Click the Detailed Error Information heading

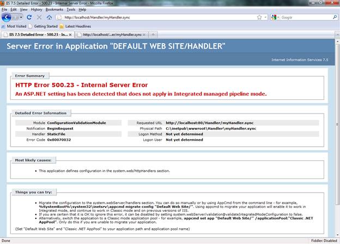click(x=40, y=113)
